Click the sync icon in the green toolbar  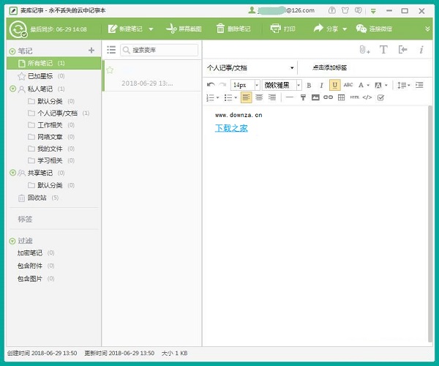pyautogui.click(x=18, y=29)
